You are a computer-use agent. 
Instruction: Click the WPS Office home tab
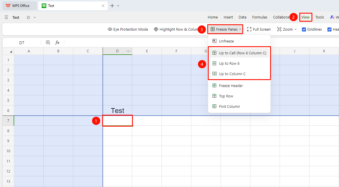tap(19, 6)
